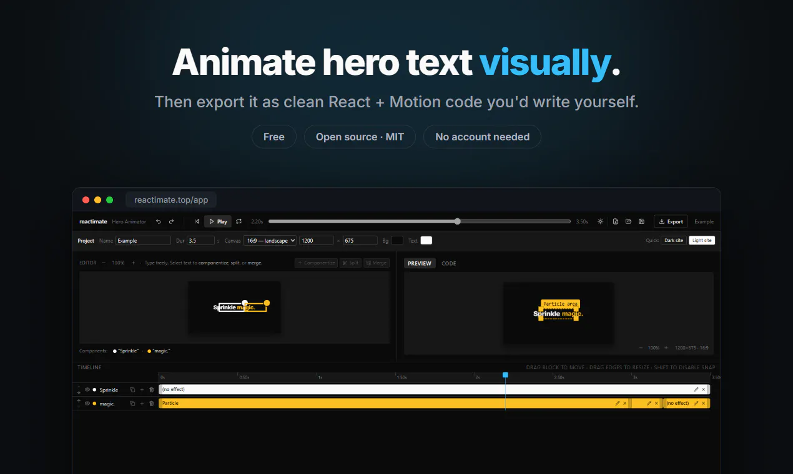Click the No account needed badge
The image size is (793, 474).
coord(482,137)
